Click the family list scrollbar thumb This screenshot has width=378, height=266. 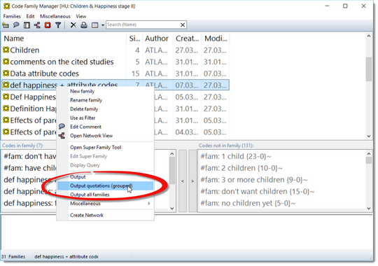tap(369, 69)
